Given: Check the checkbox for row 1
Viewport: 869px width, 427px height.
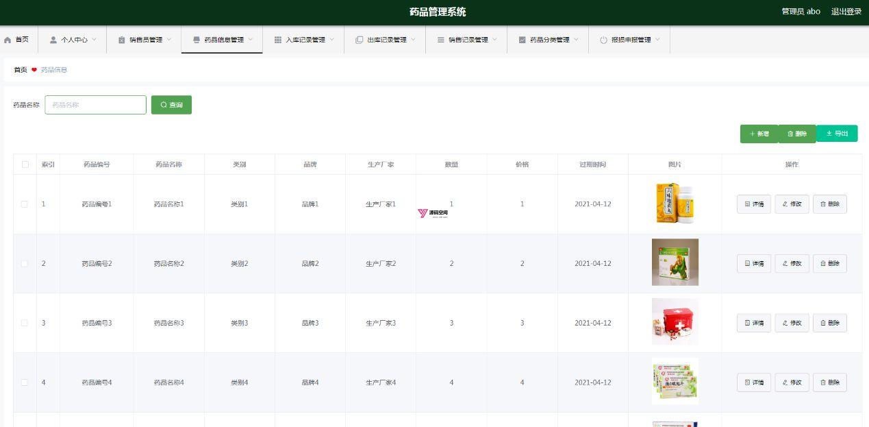Looking at the screenshot, I should coord(25,204).
